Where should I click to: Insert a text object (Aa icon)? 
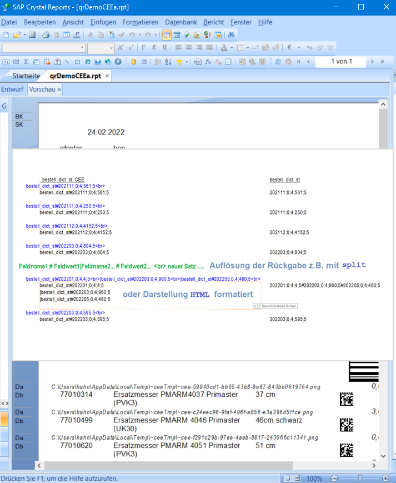[6, 62]
